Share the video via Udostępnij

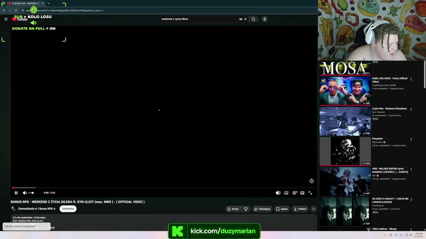tap(262, 209)
